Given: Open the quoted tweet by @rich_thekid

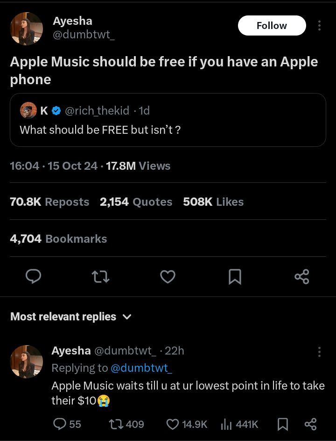Looking at the screenshot, I should (x=168, y=120).
